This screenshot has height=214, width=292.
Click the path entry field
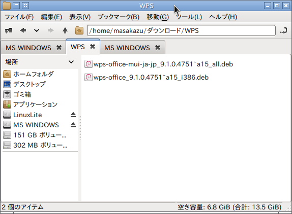tap(181, 30)
